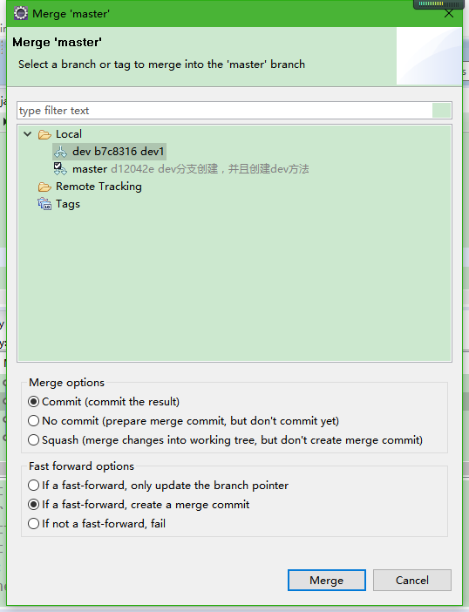The image size is (469, 612).
Task: Clear the filter text with the field's end button
Action: click(442, 111)
